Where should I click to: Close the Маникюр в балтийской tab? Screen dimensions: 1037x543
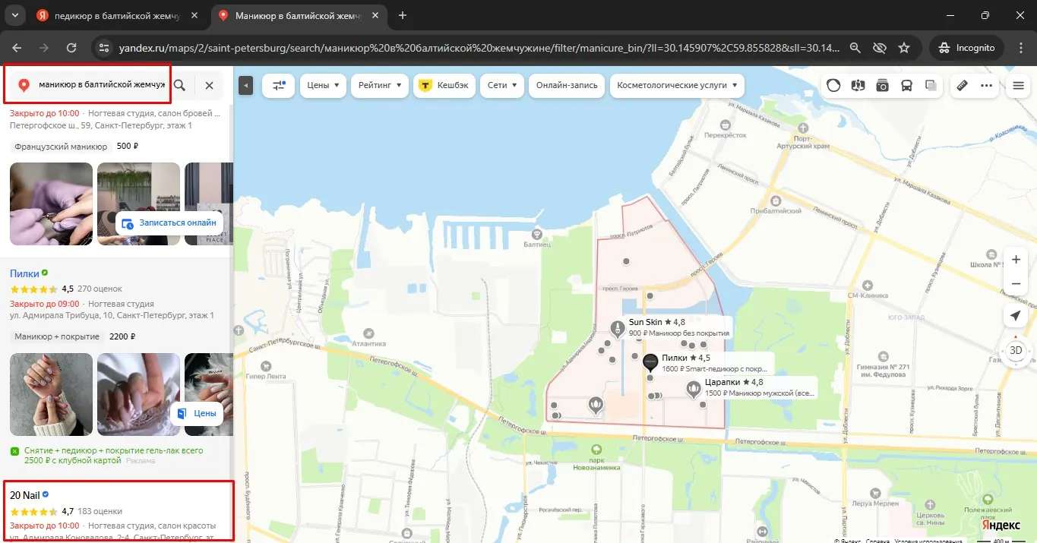376,15
